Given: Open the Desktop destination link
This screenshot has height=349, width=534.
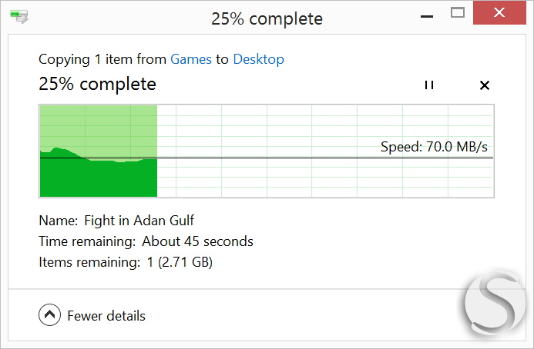Looking at the screenshot, I should pyautogui.click(x=258, y=59).
